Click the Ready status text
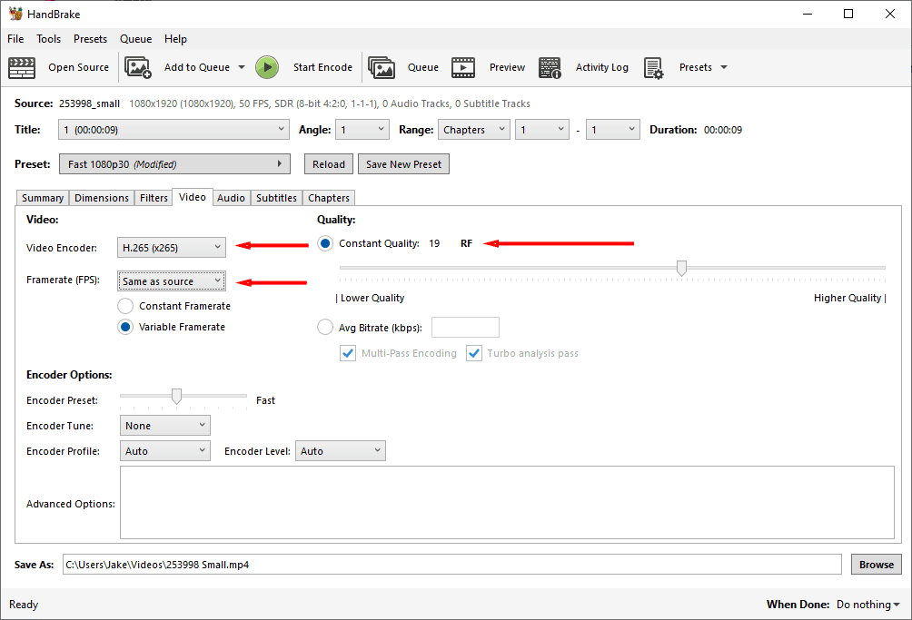Viewport: 912px width, 620px height. pyautogui.click(x=24, y=605)
